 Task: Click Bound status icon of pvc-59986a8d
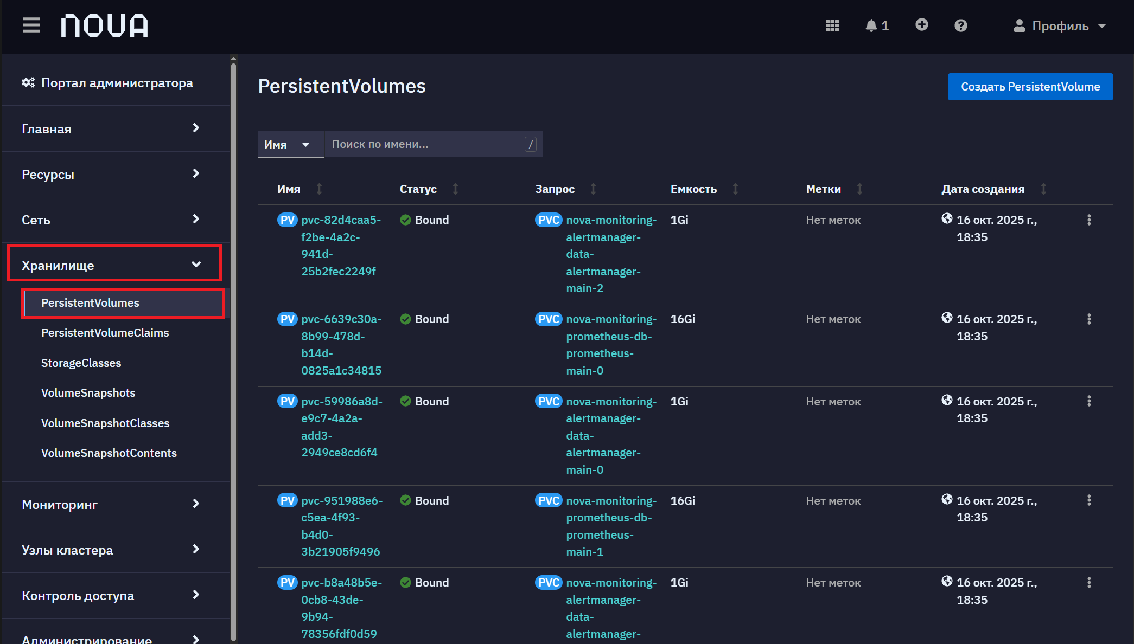(405, 401)
